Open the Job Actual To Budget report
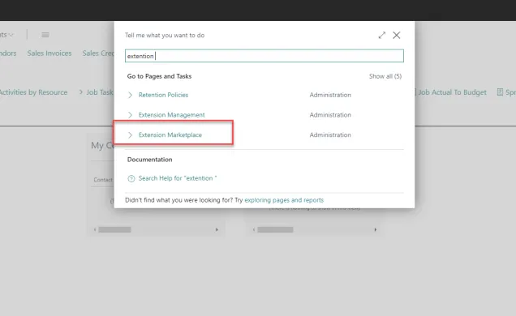Screen dimensions: 516x316 [x=452, y=92]
